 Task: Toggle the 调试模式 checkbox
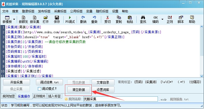(39, 89)
